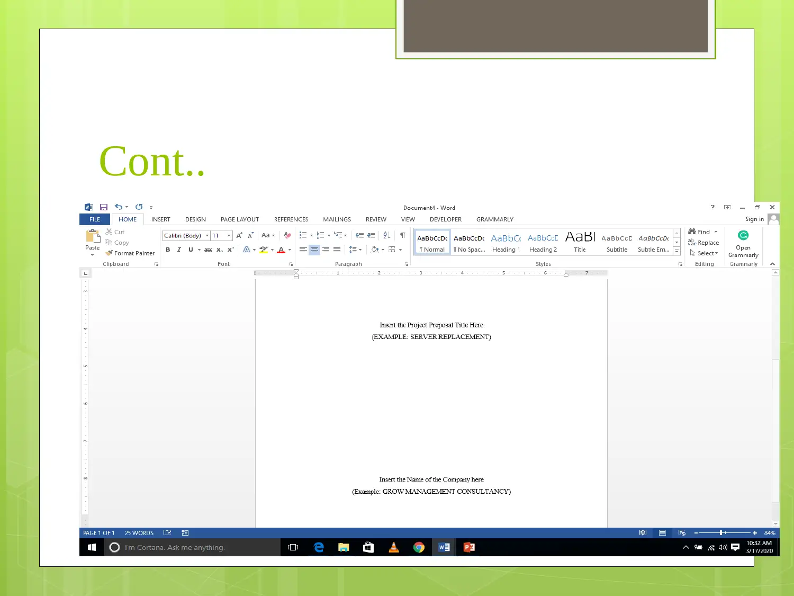
Task: Apply the Title style
Action: (x=580, y=242)
